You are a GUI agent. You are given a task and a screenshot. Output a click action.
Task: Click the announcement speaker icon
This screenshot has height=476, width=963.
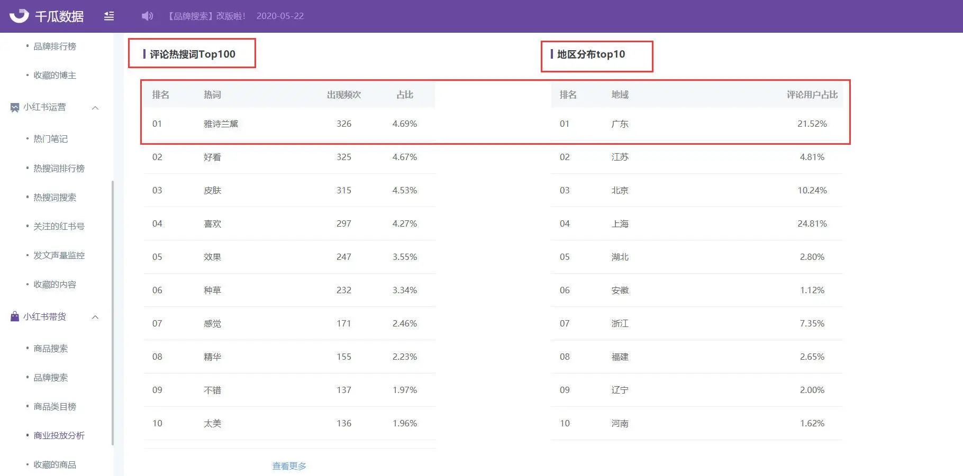point(147,16)
